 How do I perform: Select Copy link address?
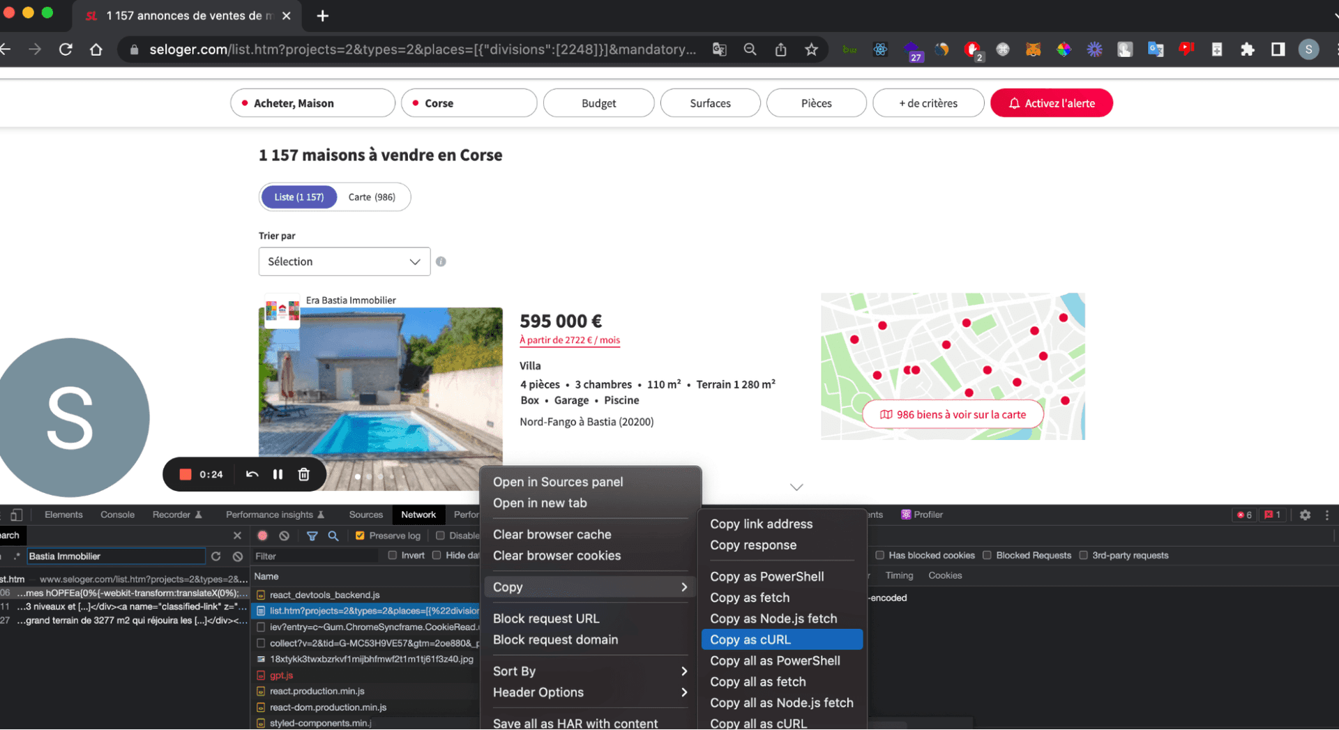click(x=782, y=524)
